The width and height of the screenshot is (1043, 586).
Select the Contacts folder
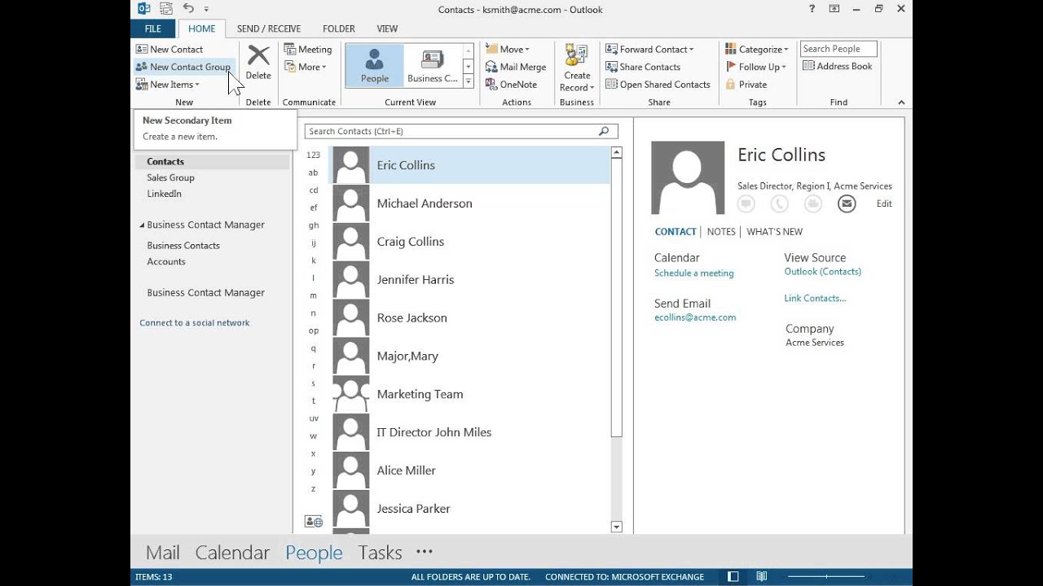pyautogui.click(x=212, y=162)
